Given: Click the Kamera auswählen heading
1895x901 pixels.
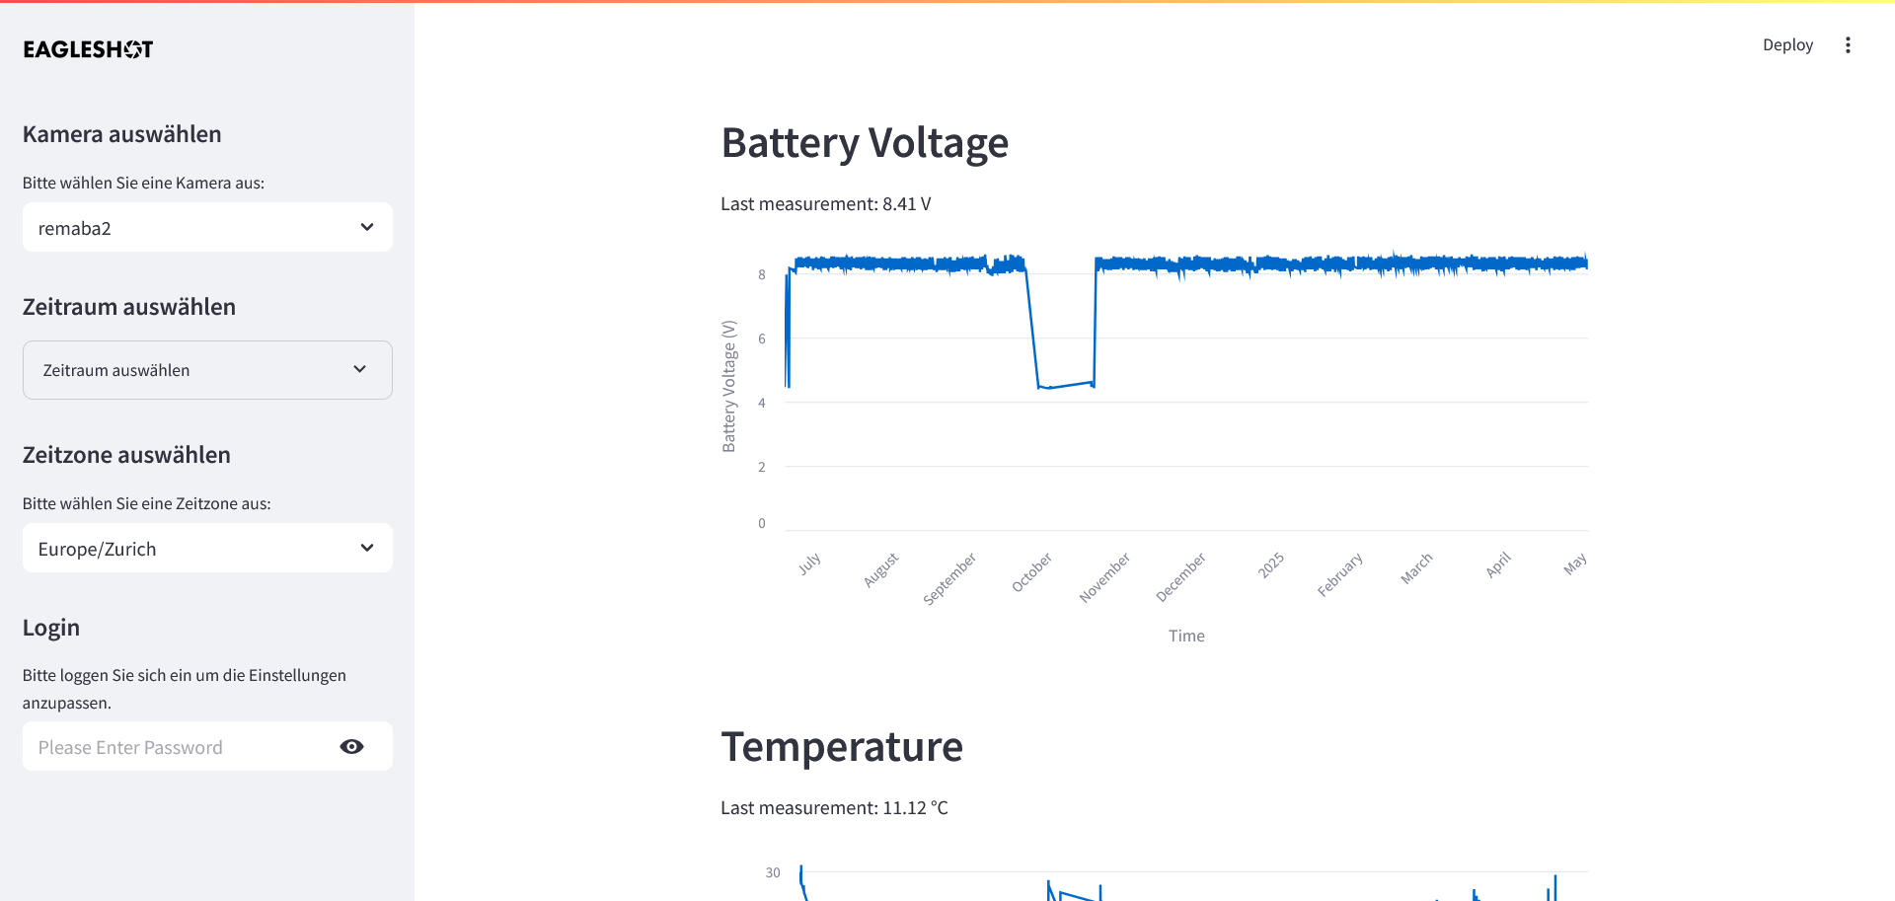Looking at the screenshot, I should tap(122, 134).
